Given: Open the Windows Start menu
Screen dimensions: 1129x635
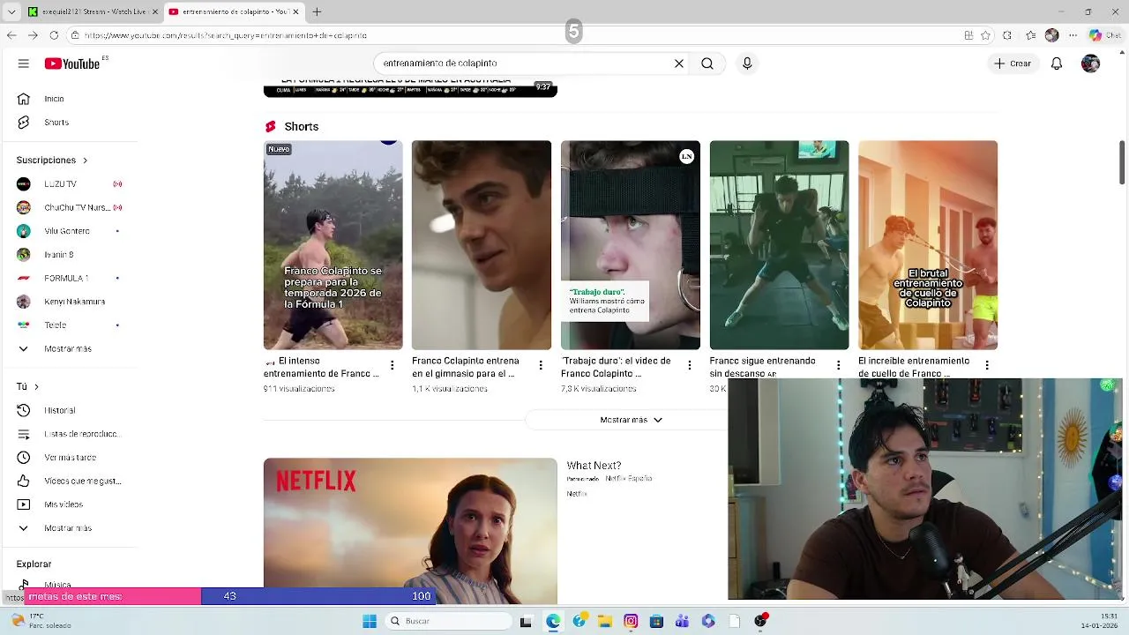Looking at the screenshot, I should click(x=370, y=621).
